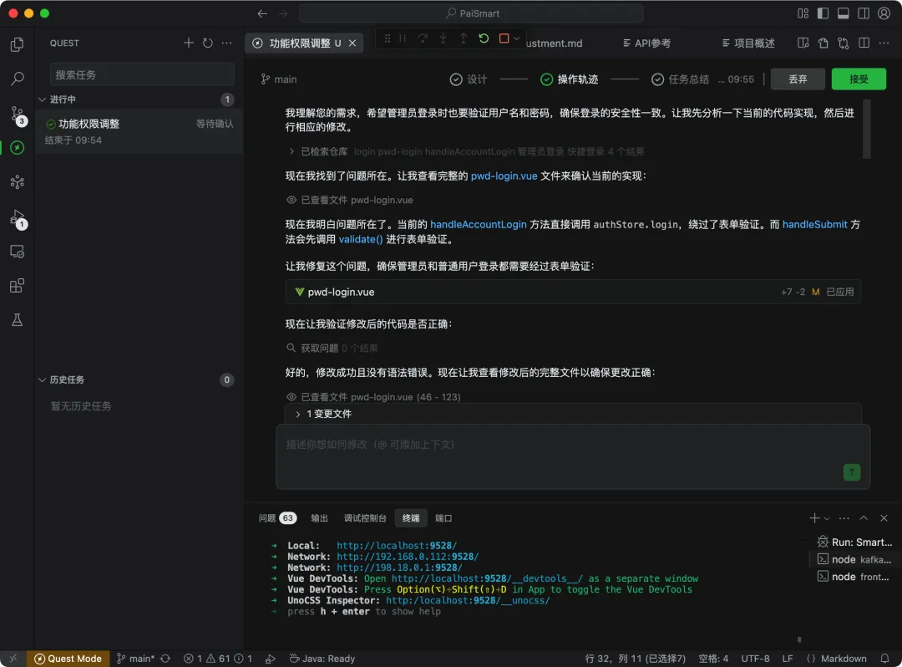Open Source Control icon with badge 3
902x667 pixels.
pyautogui.click(x=18, y=115)
